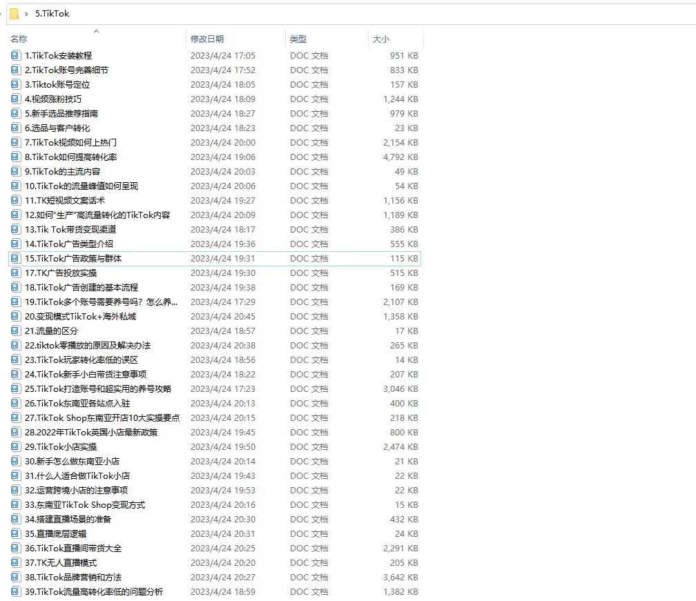
Task: Select file 31.什么人适合做TikTok小店
Action: pos(77,475)
